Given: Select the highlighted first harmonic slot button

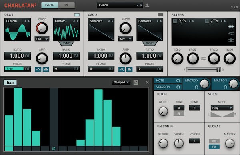Looking at the screenshot, I should 9,149.
